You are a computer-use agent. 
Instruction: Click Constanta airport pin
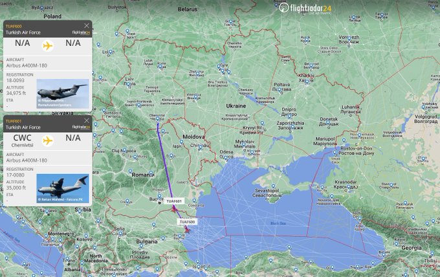point(194,201)
